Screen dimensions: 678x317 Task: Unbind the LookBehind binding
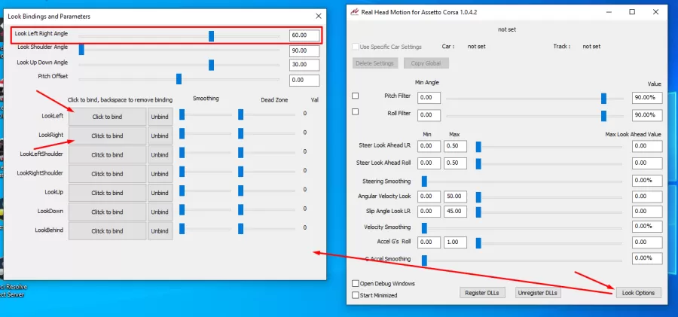pyautogui.click(x=160, y=231)
